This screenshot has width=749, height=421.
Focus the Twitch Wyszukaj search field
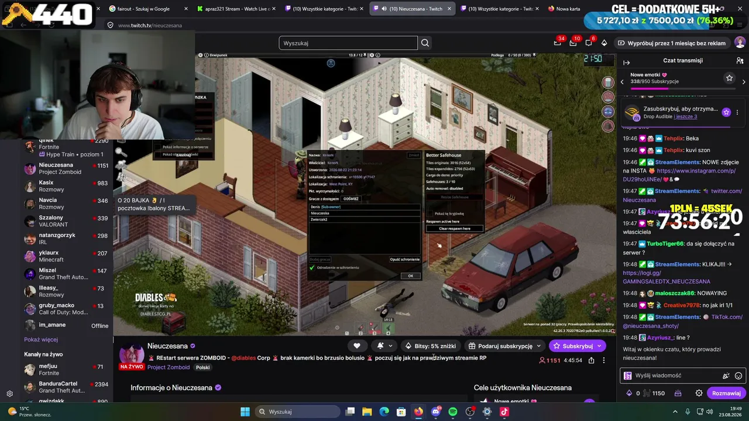click(x=348, y=43)
